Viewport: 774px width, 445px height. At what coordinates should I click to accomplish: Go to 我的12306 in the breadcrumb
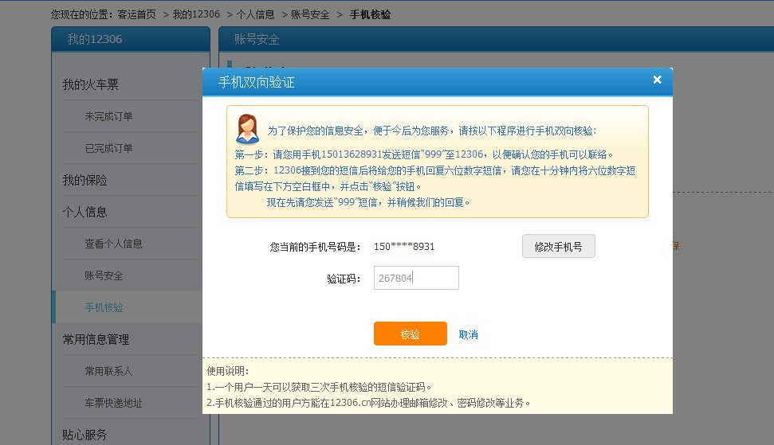pos(194,14)
